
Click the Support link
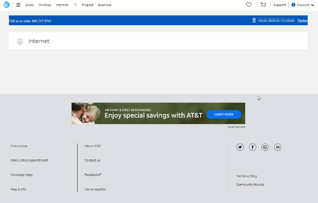pos(279,5)
